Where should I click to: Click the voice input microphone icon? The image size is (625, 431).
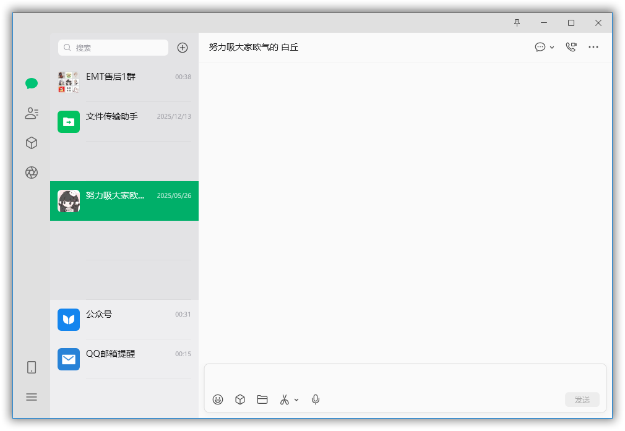point(316,399)
